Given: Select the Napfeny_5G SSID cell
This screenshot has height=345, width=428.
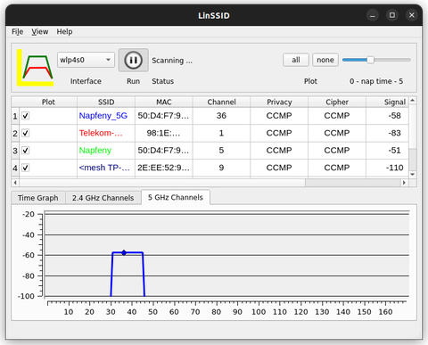Looking at the screenshot, I should [x=106, y=116].
